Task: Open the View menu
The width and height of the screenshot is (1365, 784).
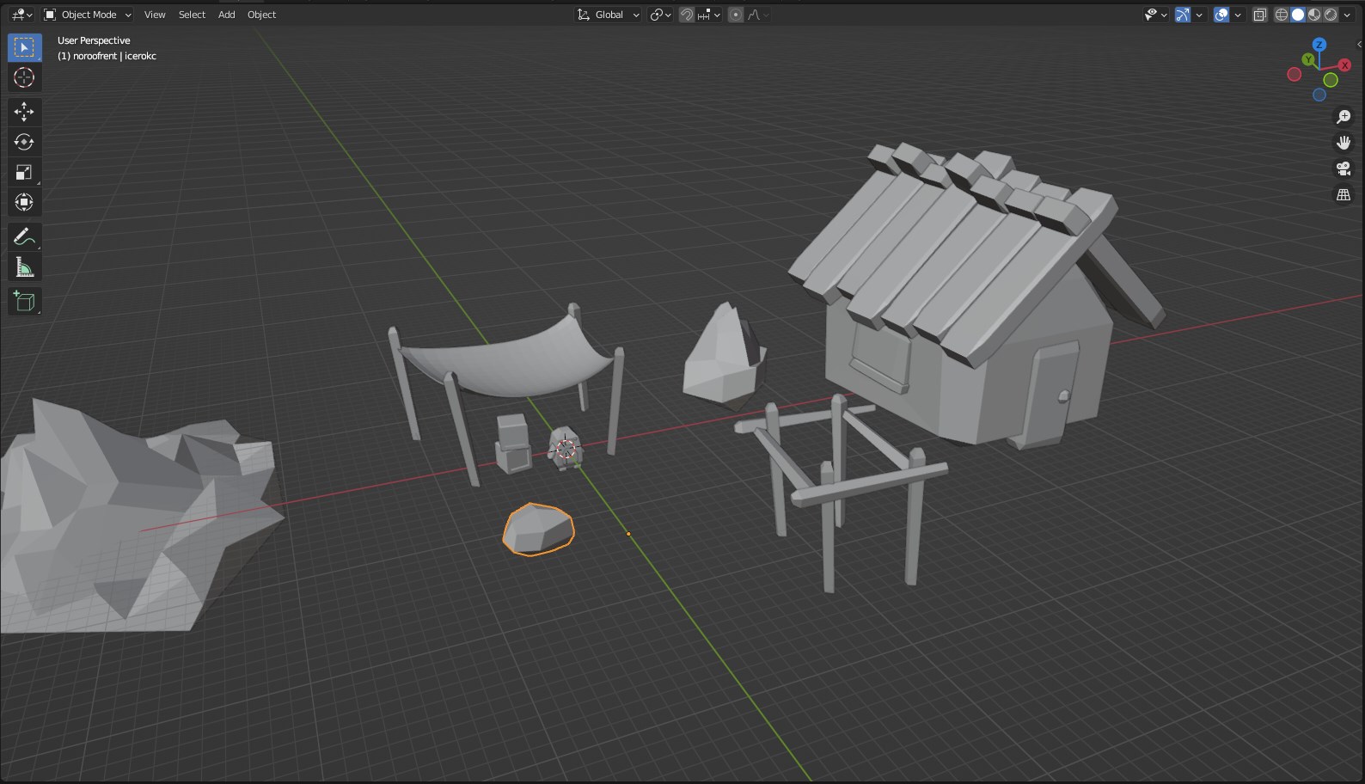Action: coord(155,15)
